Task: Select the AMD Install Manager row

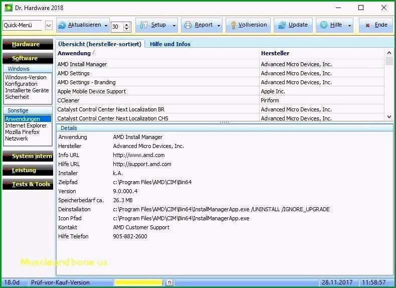Action: (x=220, y=64)
